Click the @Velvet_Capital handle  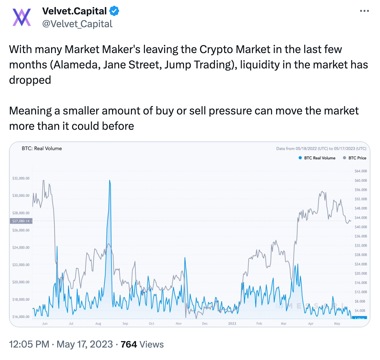(x=77, y=24)
